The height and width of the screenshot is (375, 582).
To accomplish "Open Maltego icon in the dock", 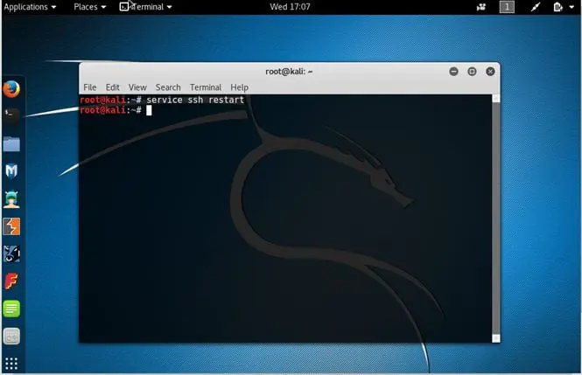I will tap(11, 253).
